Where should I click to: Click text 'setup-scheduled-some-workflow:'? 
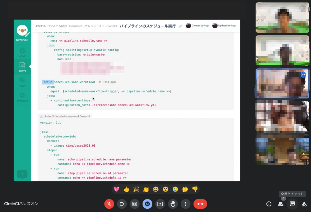(69, 82)
